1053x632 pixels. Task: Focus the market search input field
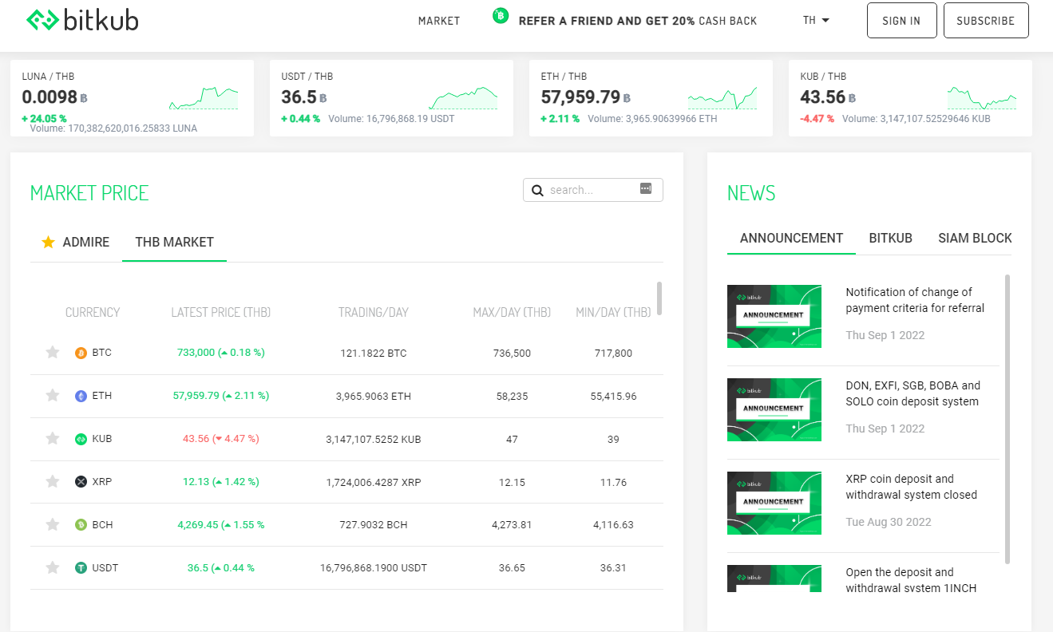(x=592, y=190)
